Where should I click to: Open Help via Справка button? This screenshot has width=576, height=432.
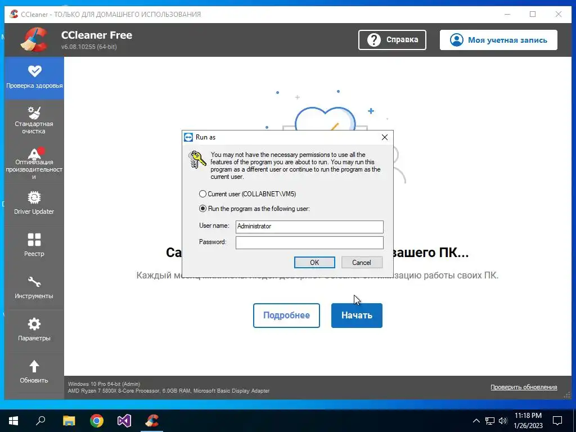[x=392, y=40]
